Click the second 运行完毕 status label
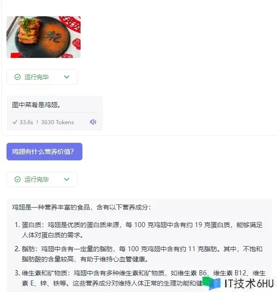Screen dimensions: 277x292 (37, 179)
